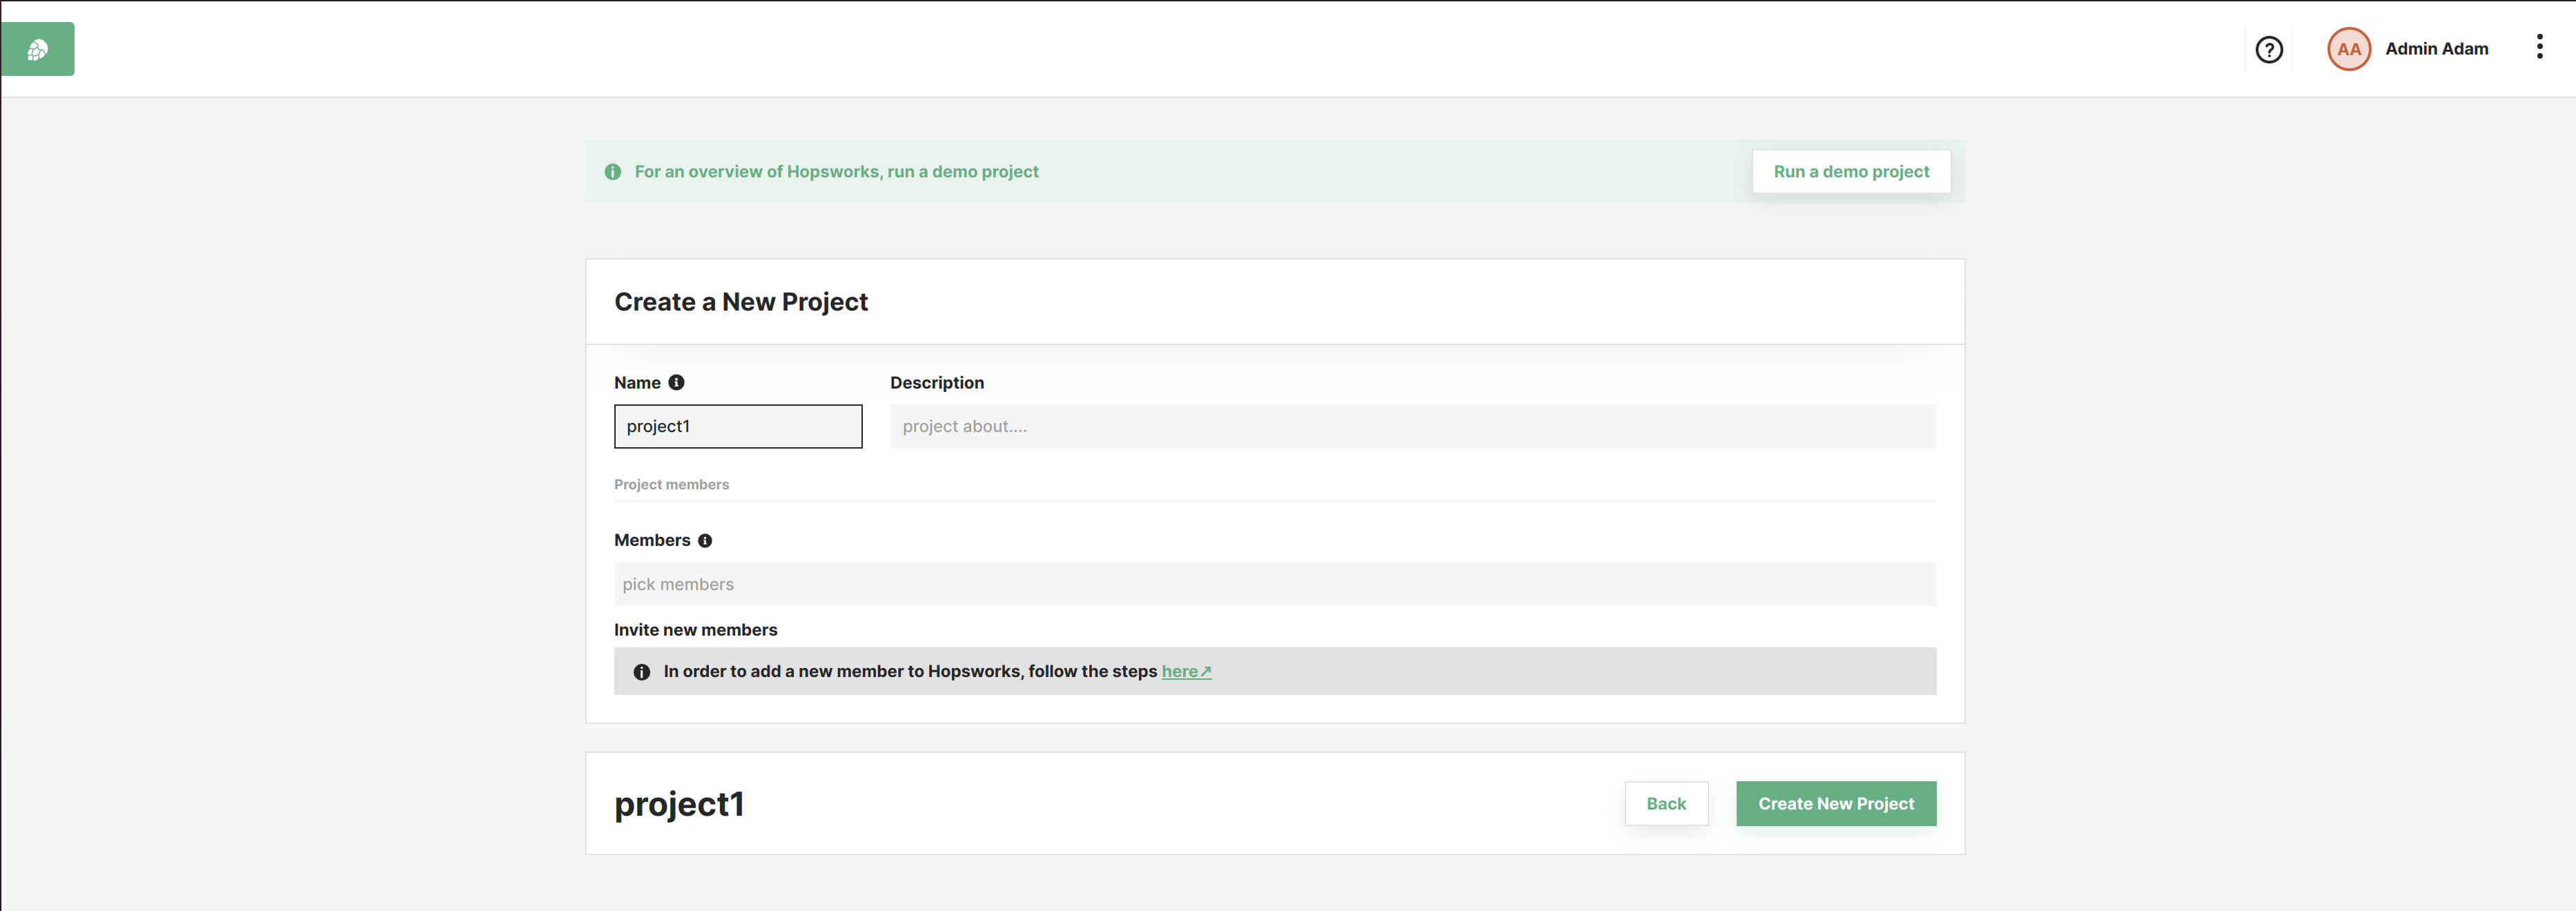
Task: Follow the 'here' invite steps link
Action: pyautogui.click(x=1186, y=672)
